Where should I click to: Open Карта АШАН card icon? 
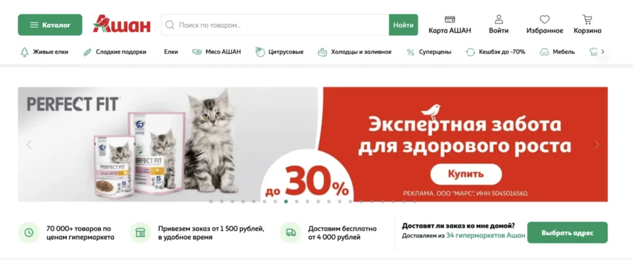coord(450,19)
